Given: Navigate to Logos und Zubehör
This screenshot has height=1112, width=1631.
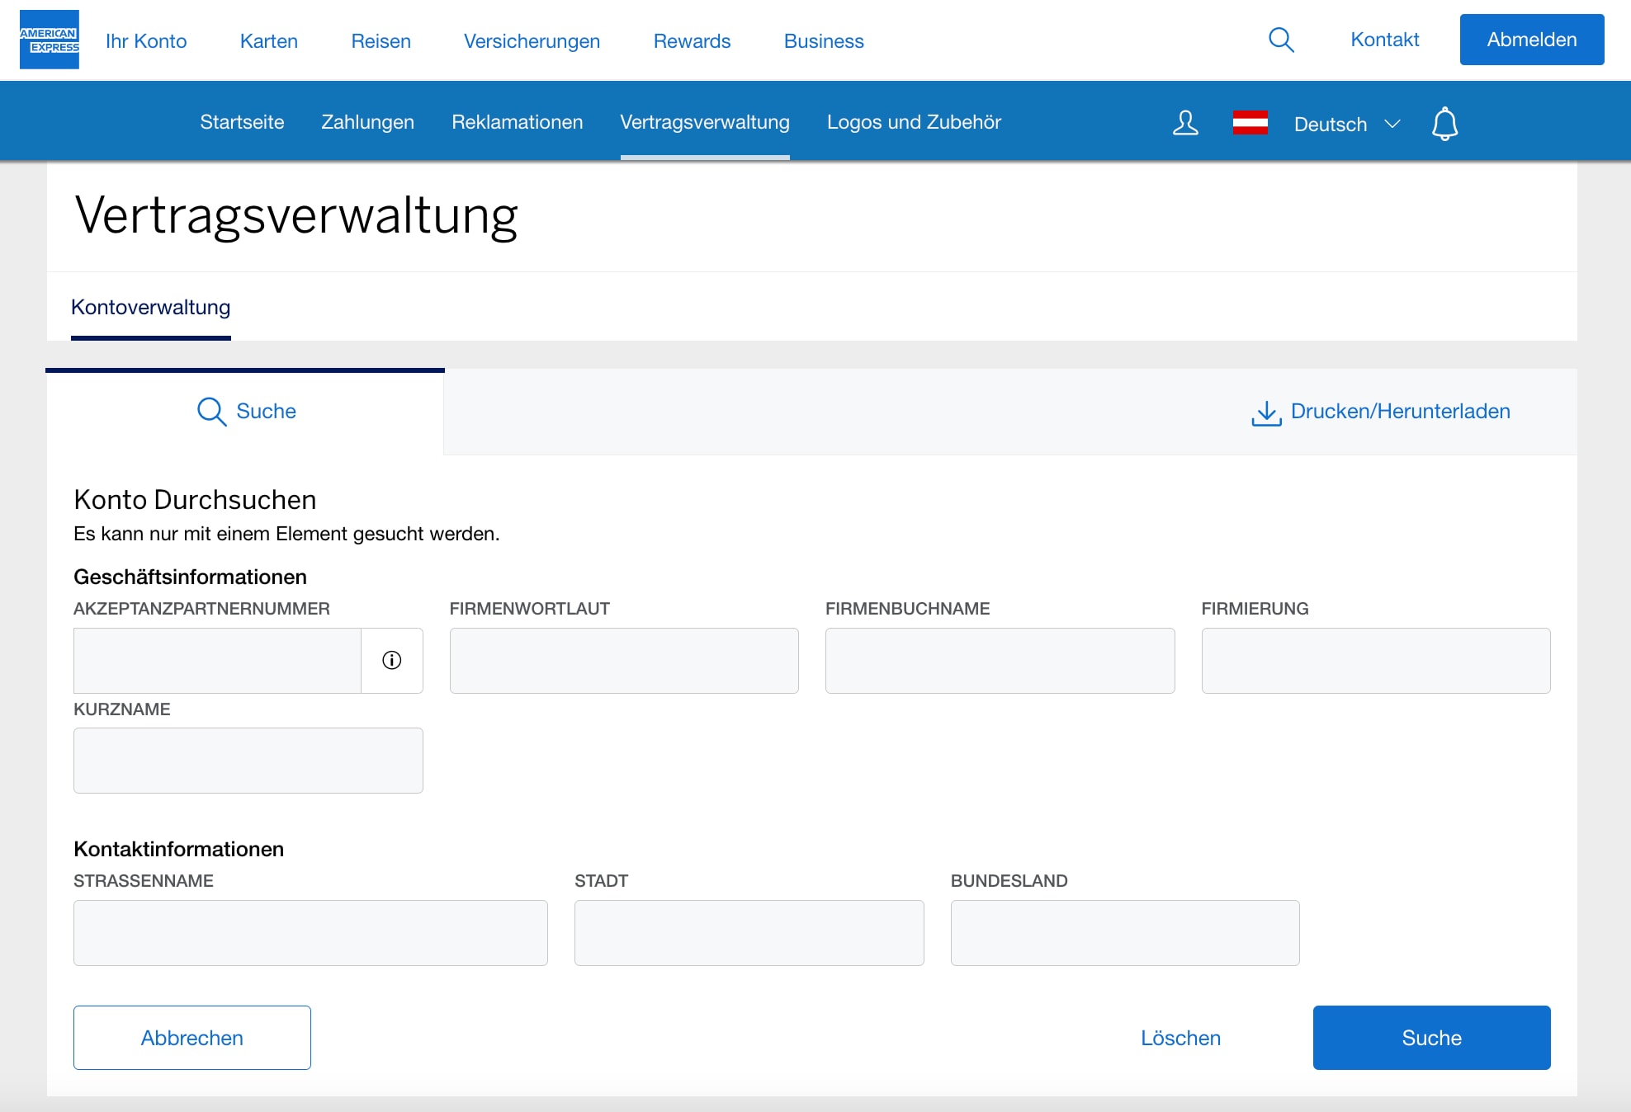Looking at the screenshot, I should pos(914,121).
